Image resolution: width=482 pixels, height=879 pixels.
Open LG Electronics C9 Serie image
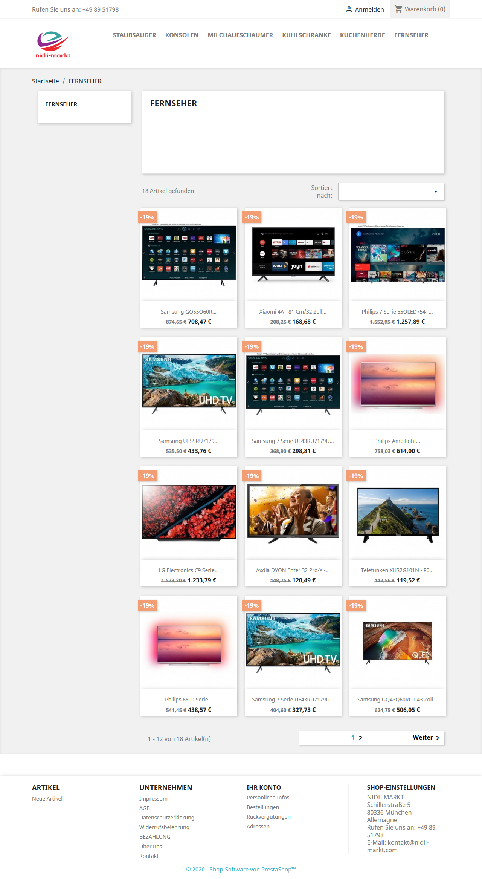click(x=189, y=513)
